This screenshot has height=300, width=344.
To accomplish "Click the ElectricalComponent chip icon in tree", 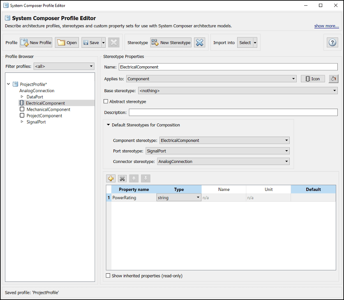I will coord(21,103).
